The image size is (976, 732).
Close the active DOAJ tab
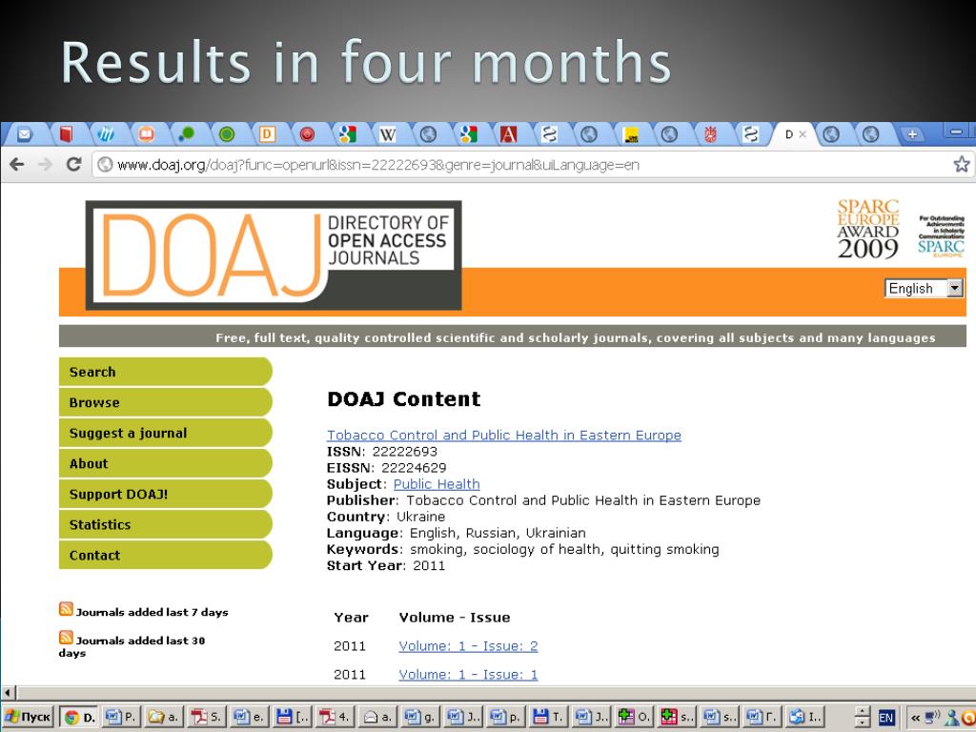(x=803, y=133)
